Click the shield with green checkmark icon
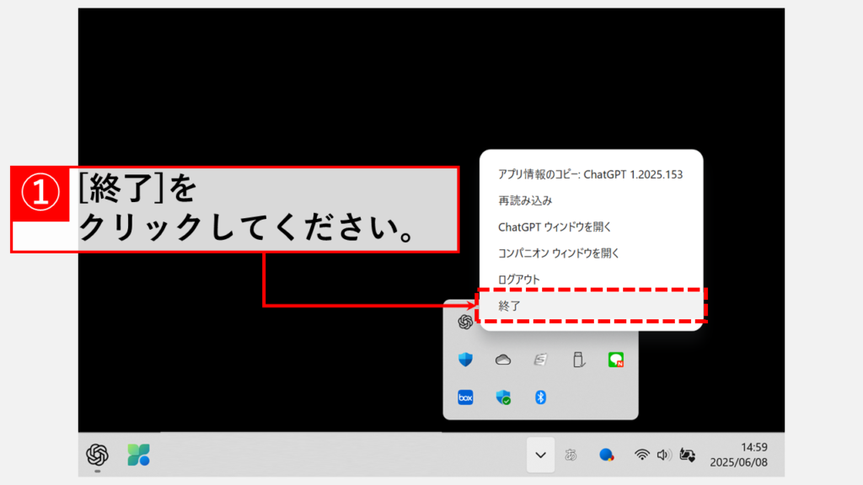The height and width of the screenshot is (485, 863). (x=503, y=397)
